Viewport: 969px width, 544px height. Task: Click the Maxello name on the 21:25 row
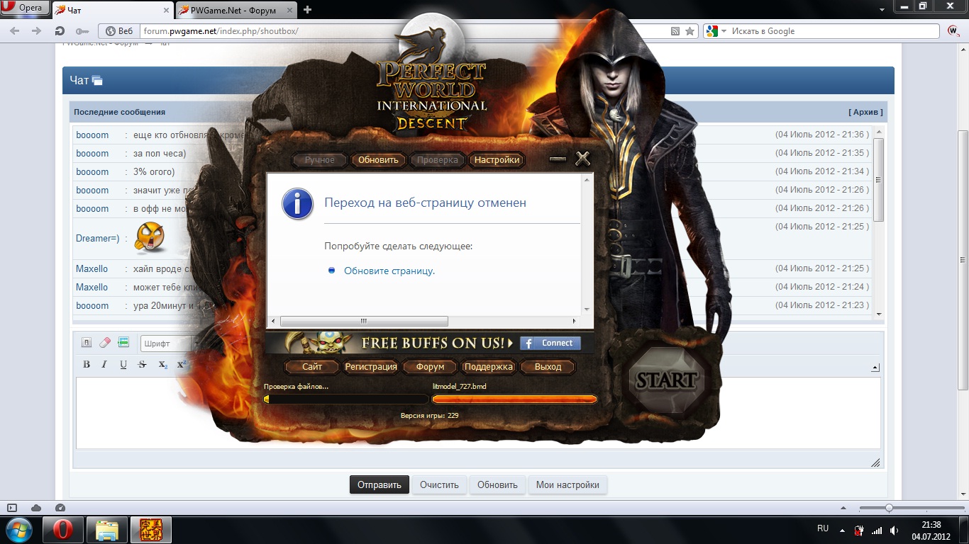(92, 268)
